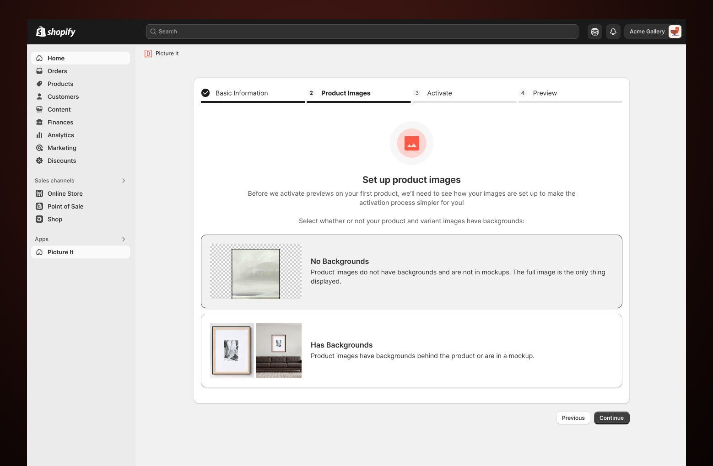
Task: Open Analytics in the sidebar
Action: pos(81,135)
